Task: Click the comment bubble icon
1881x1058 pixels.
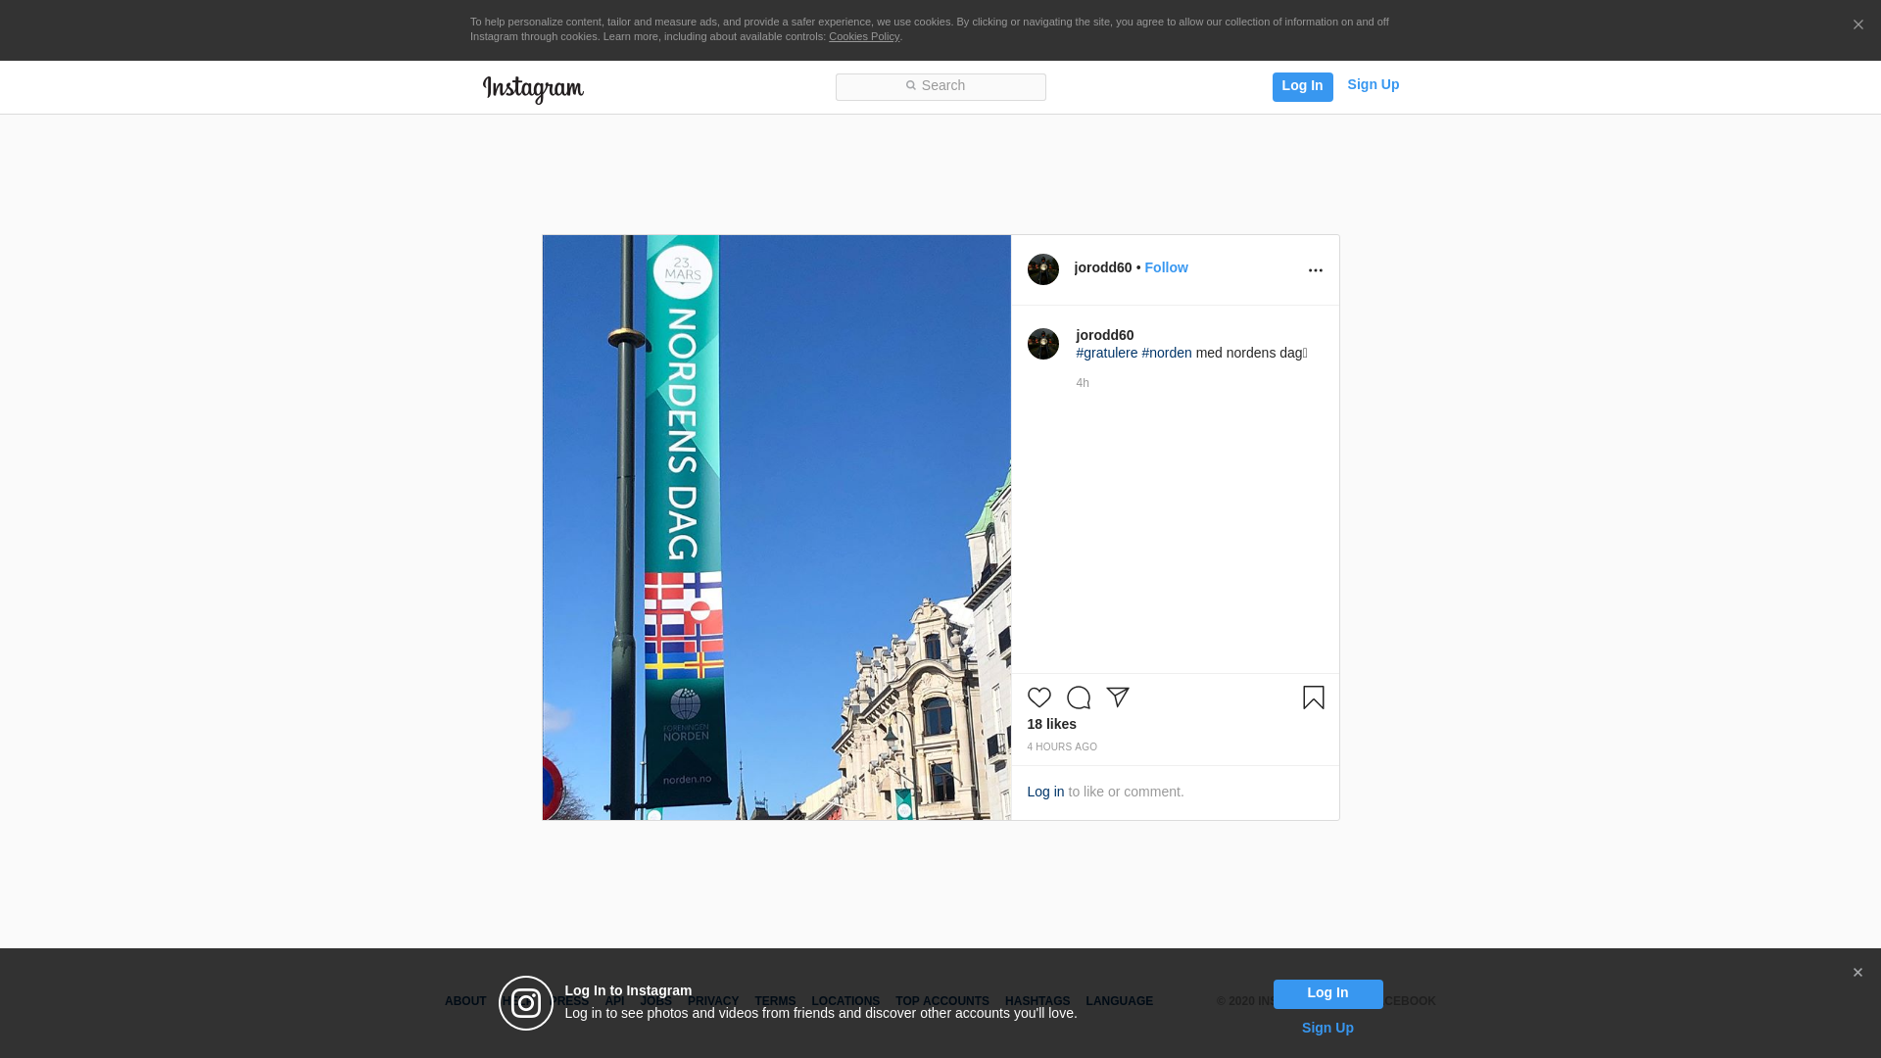Action: coord(1078,697)
